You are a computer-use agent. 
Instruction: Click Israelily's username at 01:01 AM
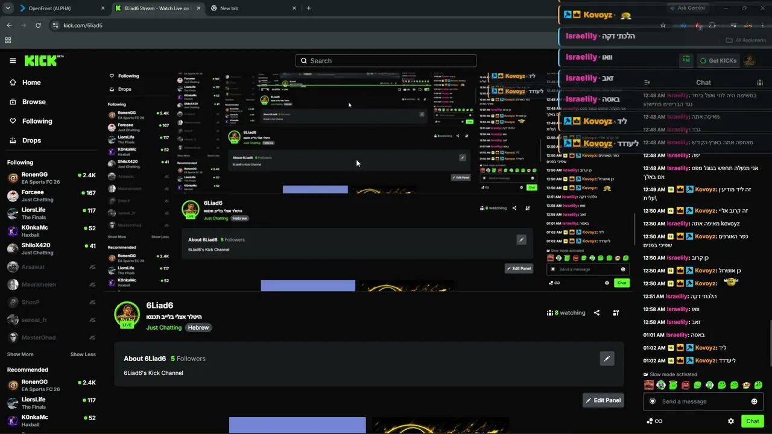point(677,335)
